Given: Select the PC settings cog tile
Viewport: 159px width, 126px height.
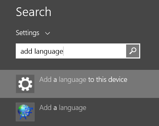Looking at the screenshot, I should (25, 84).
